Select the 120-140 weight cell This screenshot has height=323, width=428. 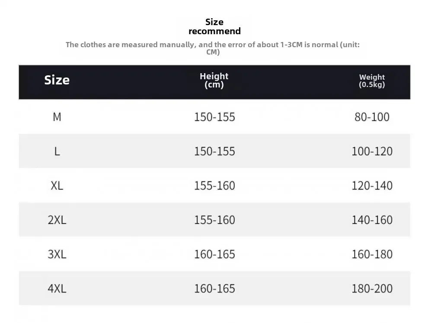(372, 185)
